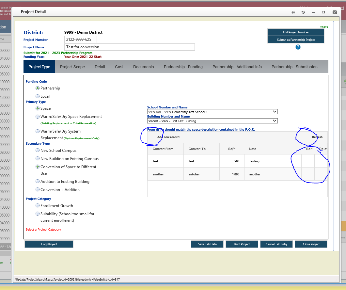Pin the Project Detail window

pyautogui.click(x=293, y=12)
